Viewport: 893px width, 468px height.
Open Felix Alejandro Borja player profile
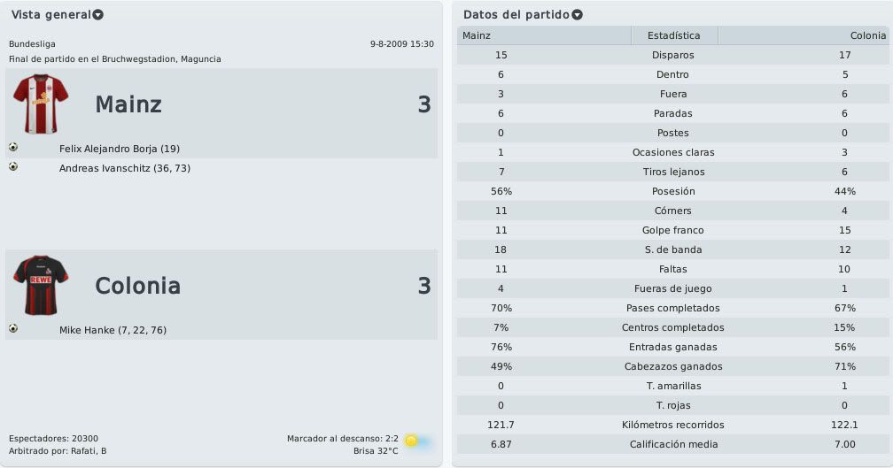point(108,149)
